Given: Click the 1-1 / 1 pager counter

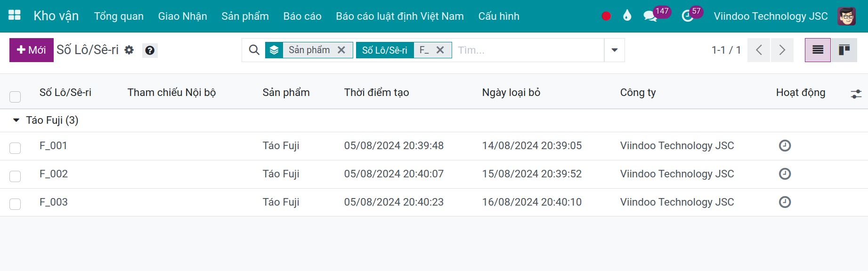Looking at the screenshot, I should [726, 50].
